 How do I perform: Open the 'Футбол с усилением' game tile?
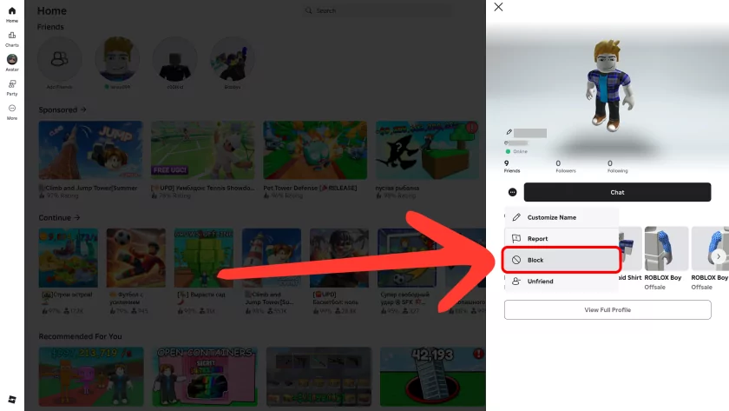(135, 258)
